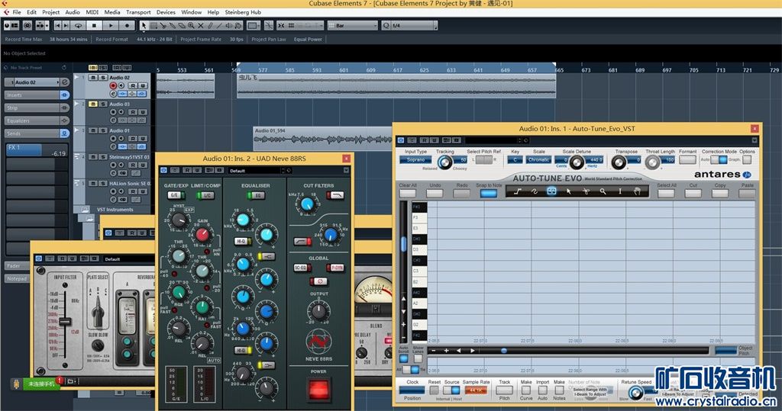Select the Line tool in Cubase toolbar
Viewport: 782px width, 411px height.
pyautogui.click(x=219, y=25)
